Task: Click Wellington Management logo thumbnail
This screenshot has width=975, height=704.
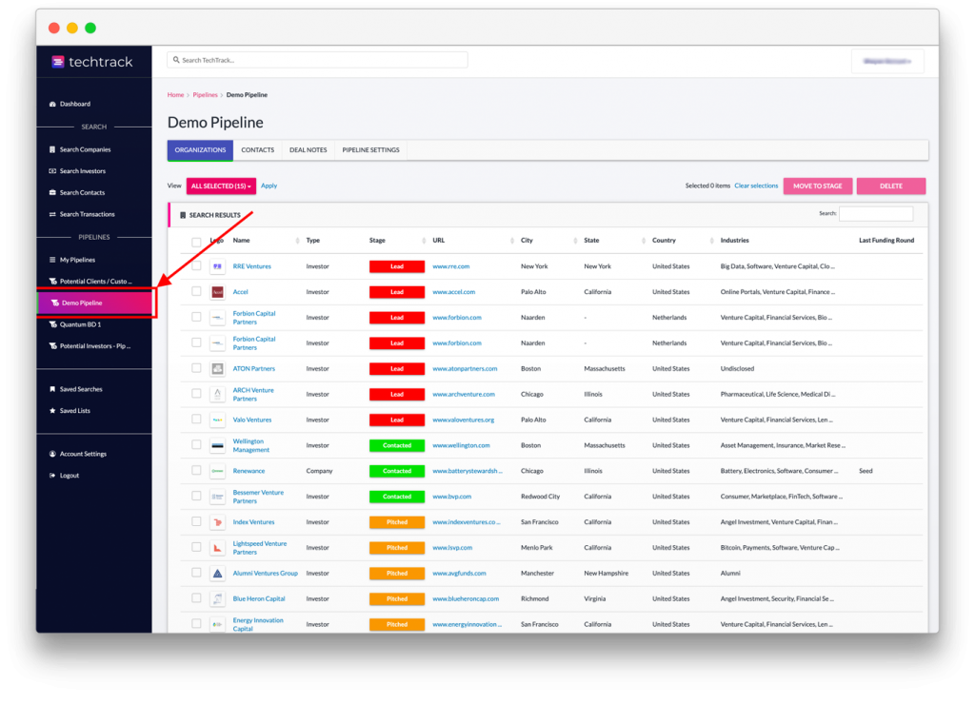Action: pyautogui.click(x=217, y=445)
